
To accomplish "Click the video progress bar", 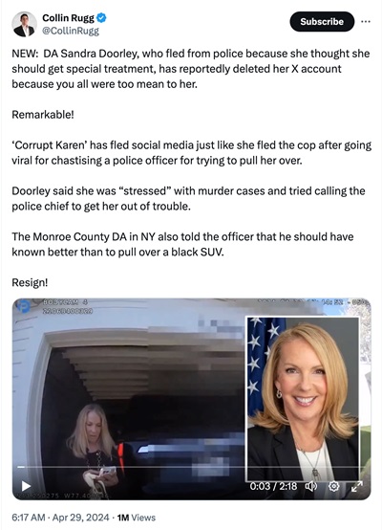I will tap(191, 467).
